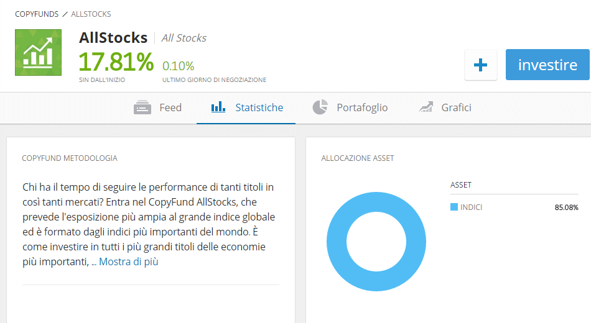Click the blue INDICI legend square
This screenshot has width=591, height=323.
[x=454, y=207]
